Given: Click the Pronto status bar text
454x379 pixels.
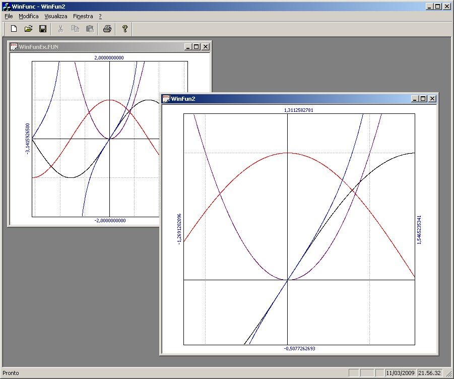Looking at the screenshot, I should point(11,373).
